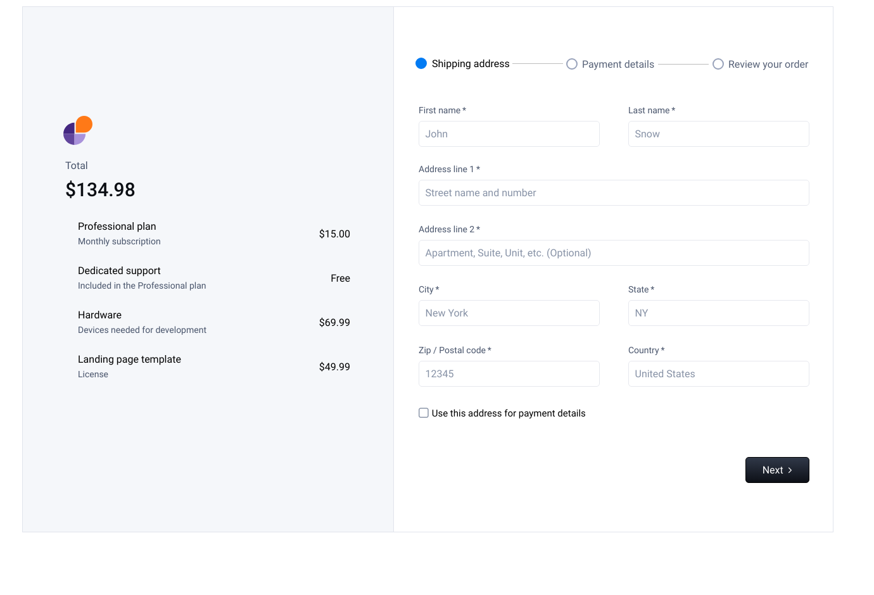Click the colorful company logo icon

click(x=77, y=130)
